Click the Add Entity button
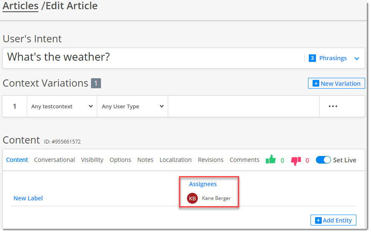This screenshot has width=371, height=233. (x=333, y=220)
